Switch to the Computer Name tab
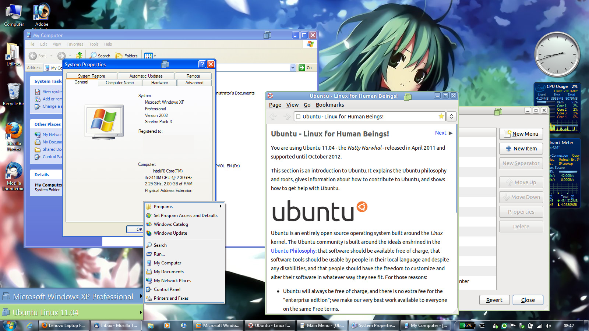Screen dimensions: 589x331 point(120,83)
